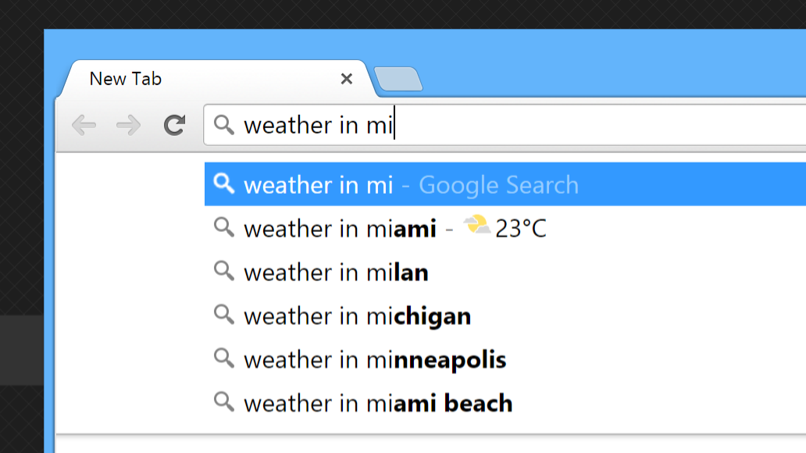Viewport: 806px width, 453px height.
Task: Select 'weather in michigan' suggestion
Action: (357, 316)
